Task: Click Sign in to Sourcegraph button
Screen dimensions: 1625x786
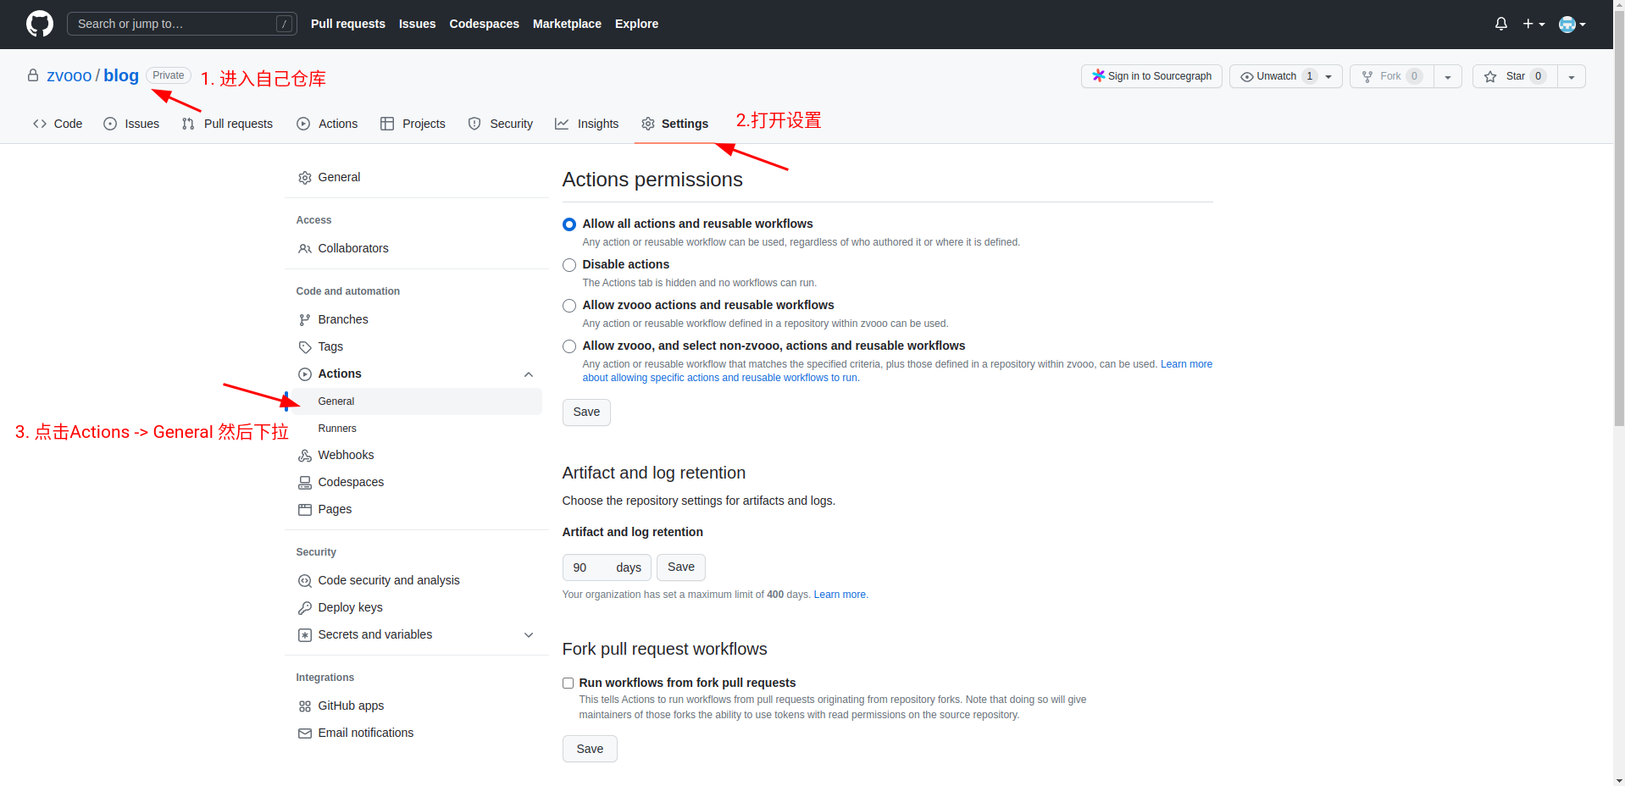Action: tap(1151, 76)
